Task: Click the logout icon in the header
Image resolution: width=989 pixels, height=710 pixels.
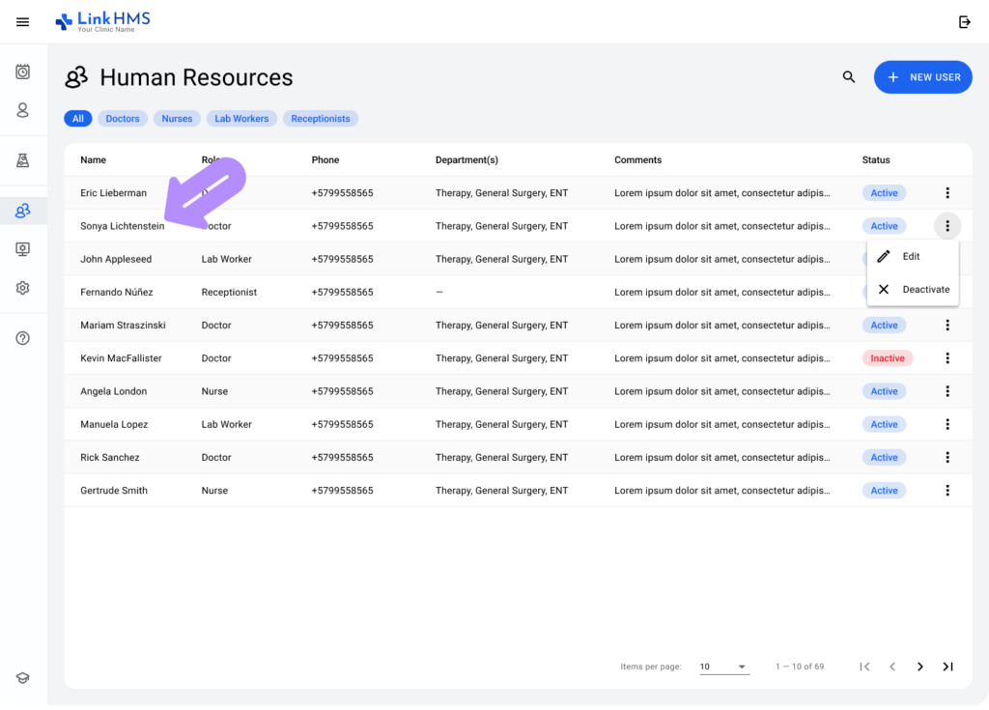Action: tap(965, 22)
